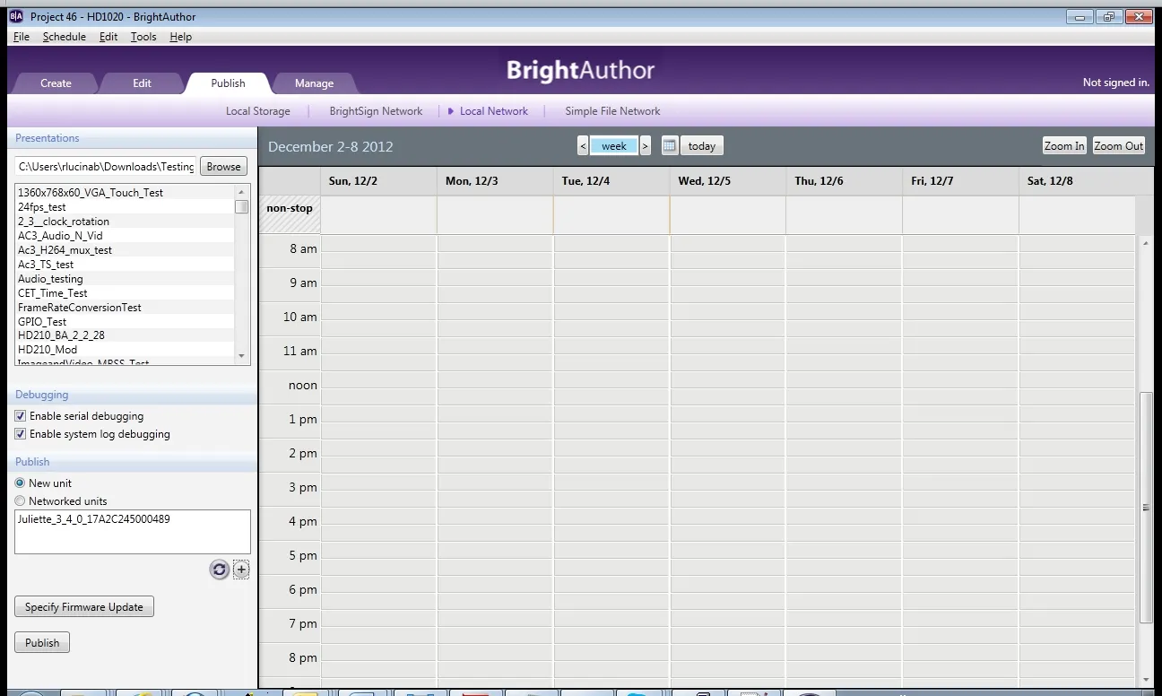Choose Simple File Network publish mode
This screenshot has width=1162, height=696.
pyautogui.click(x=612, y=111)
